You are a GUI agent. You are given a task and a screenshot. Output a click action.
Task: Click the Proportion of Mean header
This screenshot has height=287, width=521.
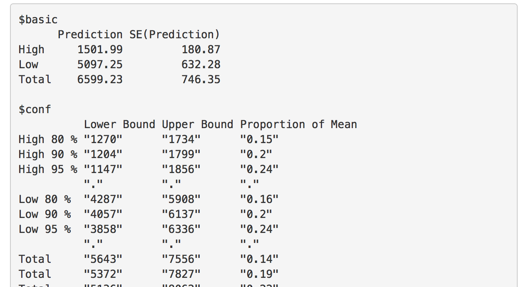tap(298, 124)
